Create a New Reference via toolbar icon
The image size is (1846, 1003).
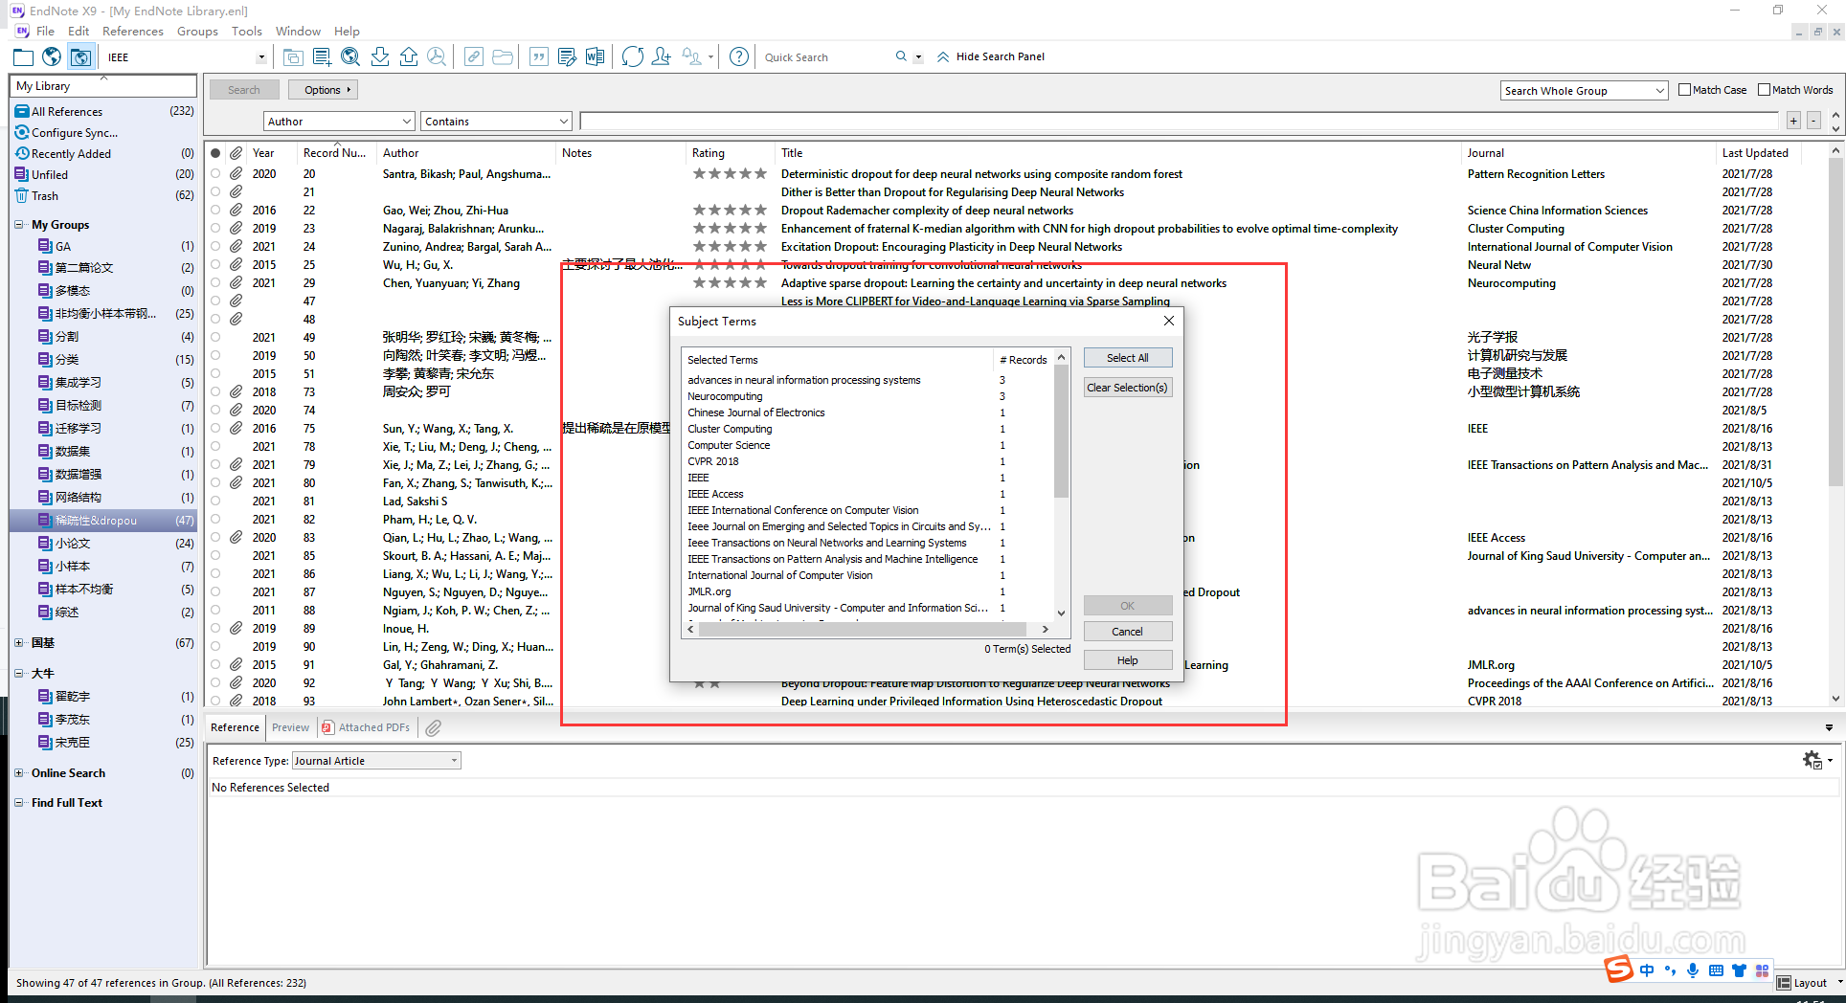pyautogui.click(x=322, y=57)
